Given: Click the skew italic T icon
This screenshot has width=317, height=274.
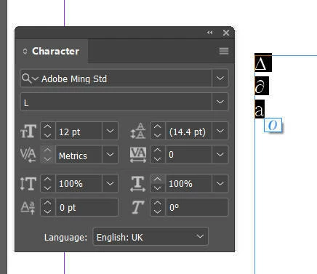Looking at the screenshot, I should (137, 208).
